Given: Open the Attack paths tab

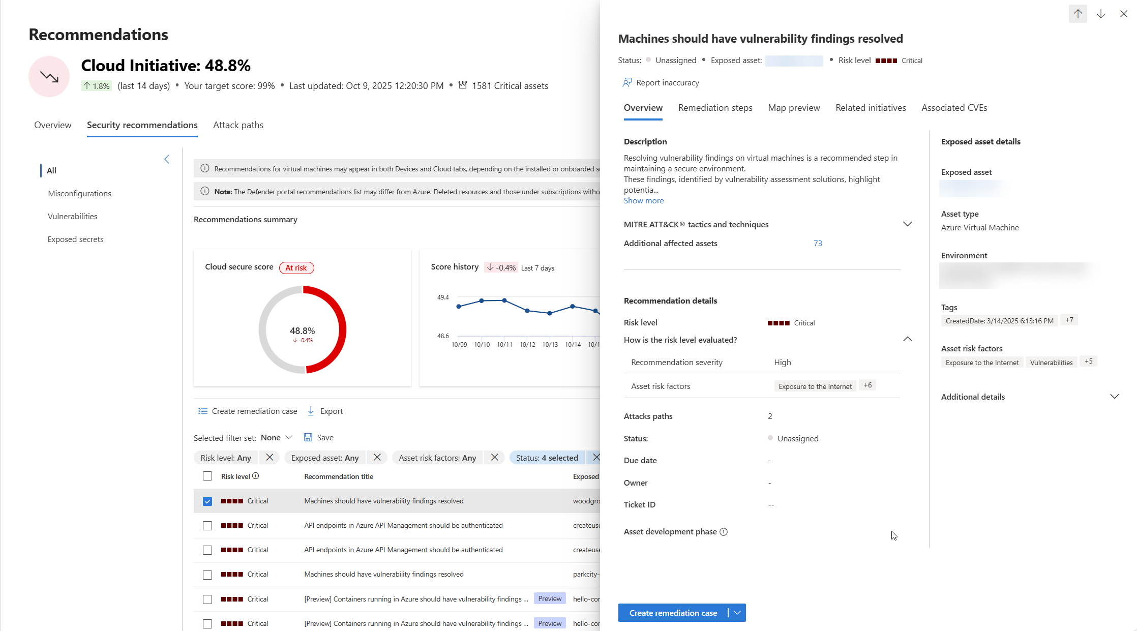Looking at the screenshot, I should coord(238,125).
